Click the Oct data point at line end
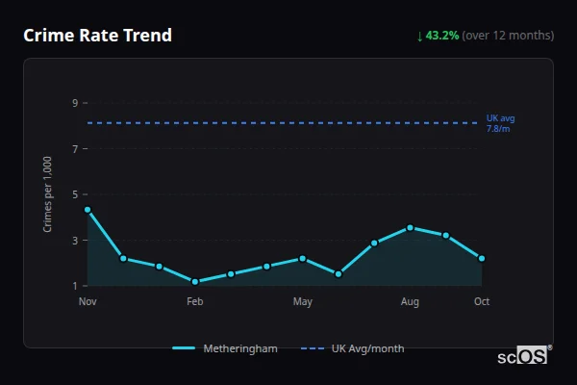The image size is (577, 385). click(482, 259)
